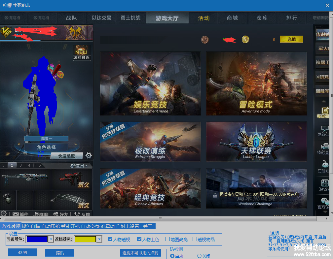333x259 pixels.
Task: Switch to the 自动压枪 tab
Action: [x=51, y=226]
